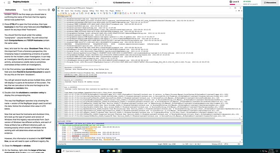Viewport: 280px width, 153px height.
Task: Open Find using the binoculars icon
Action: [92, 13]
